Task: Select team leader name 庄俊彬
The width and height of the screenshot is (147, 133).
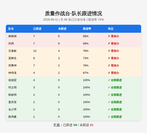Action: 12,51
